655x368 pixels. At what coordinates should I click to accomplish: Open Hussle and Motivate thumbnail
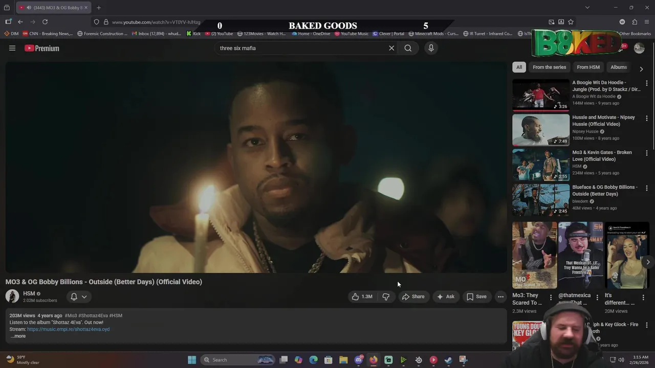point(541,130)
